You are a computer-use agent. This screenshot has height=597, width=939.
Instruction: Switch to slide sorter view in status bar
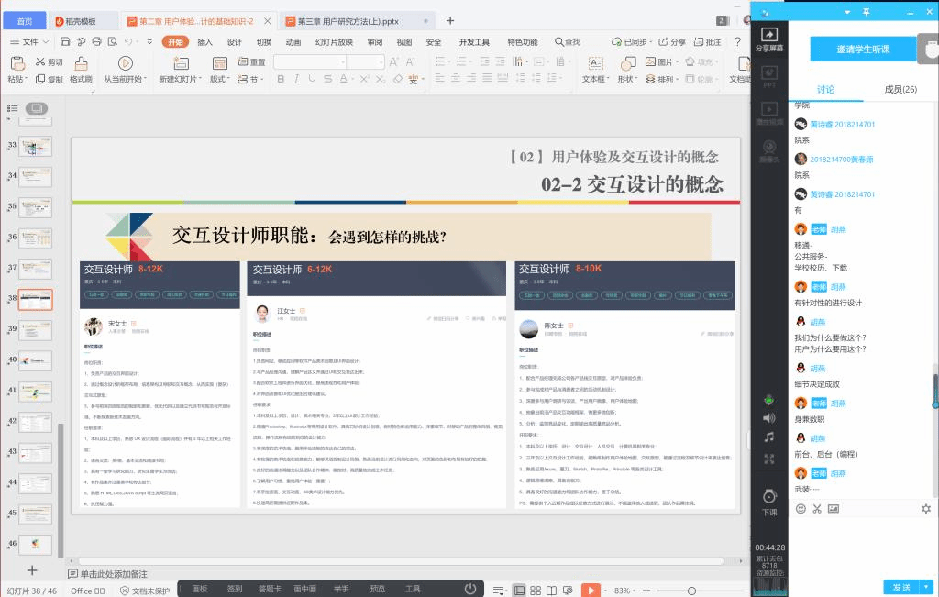click(536, 590)
